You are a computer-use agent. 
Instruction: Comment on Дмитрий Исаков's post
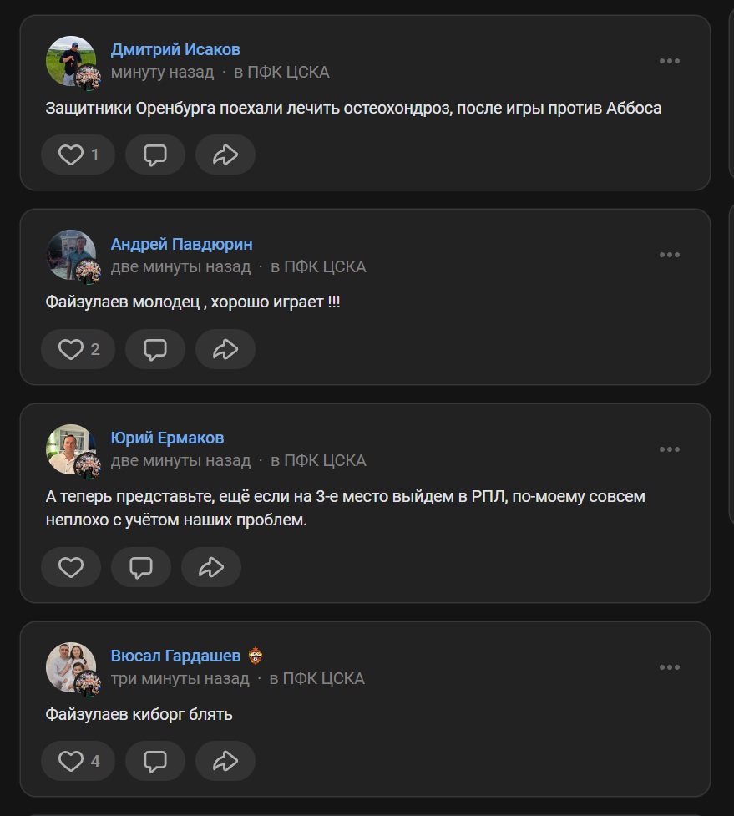point(154,155)
